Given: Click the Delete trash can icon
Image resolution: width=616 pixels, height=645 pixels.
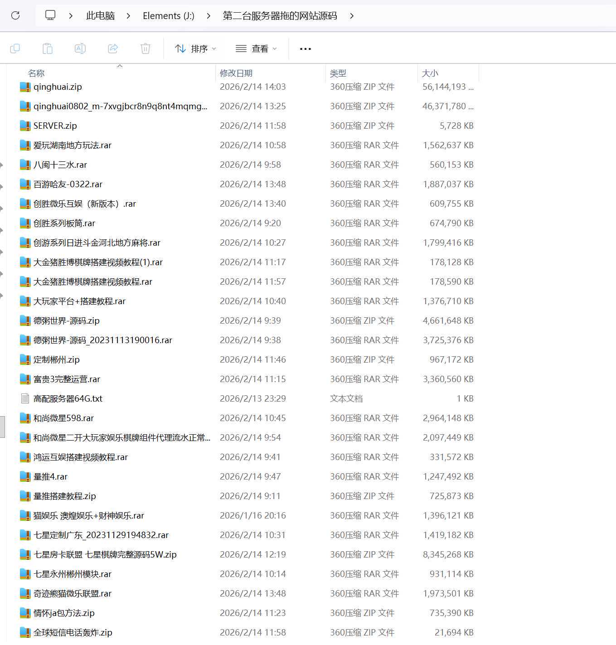Looking at the screenshot, I should (x=146, y=48).
